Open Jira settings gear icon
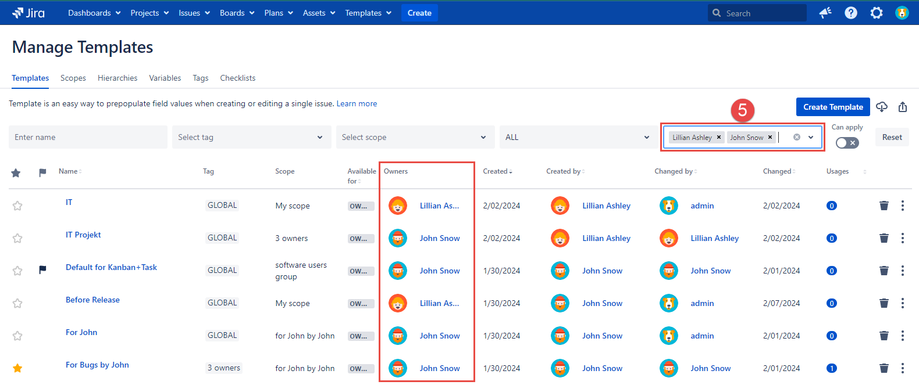The image size is (919, 385). pyautogui.click(x=876, y=13)
